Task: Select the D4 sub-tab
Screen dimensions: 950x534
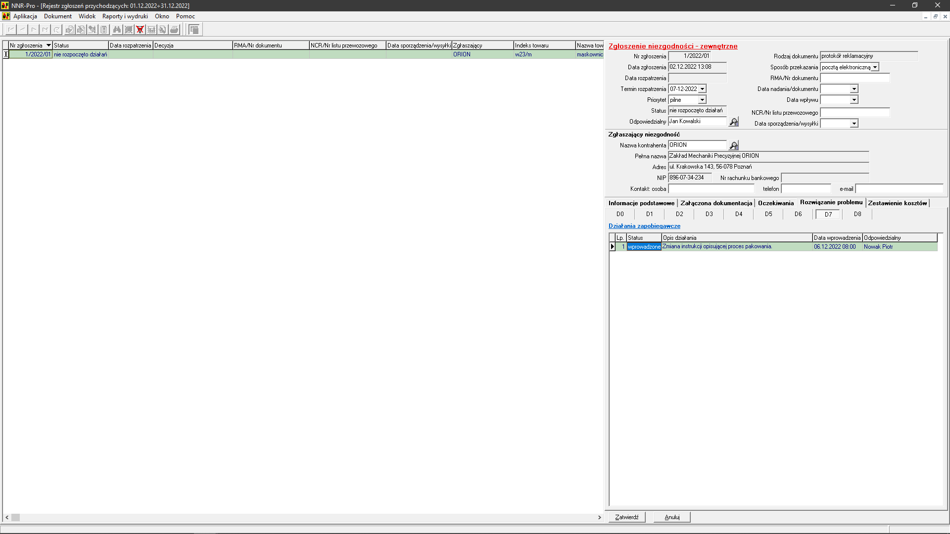Action: point(739,214)
